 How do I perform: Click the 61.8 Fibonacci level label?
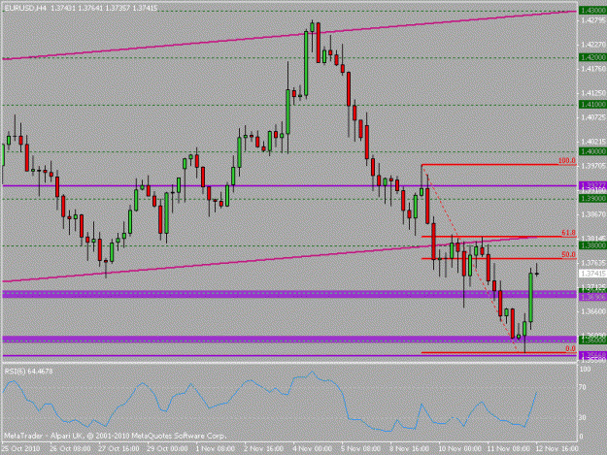coord(568,232)
